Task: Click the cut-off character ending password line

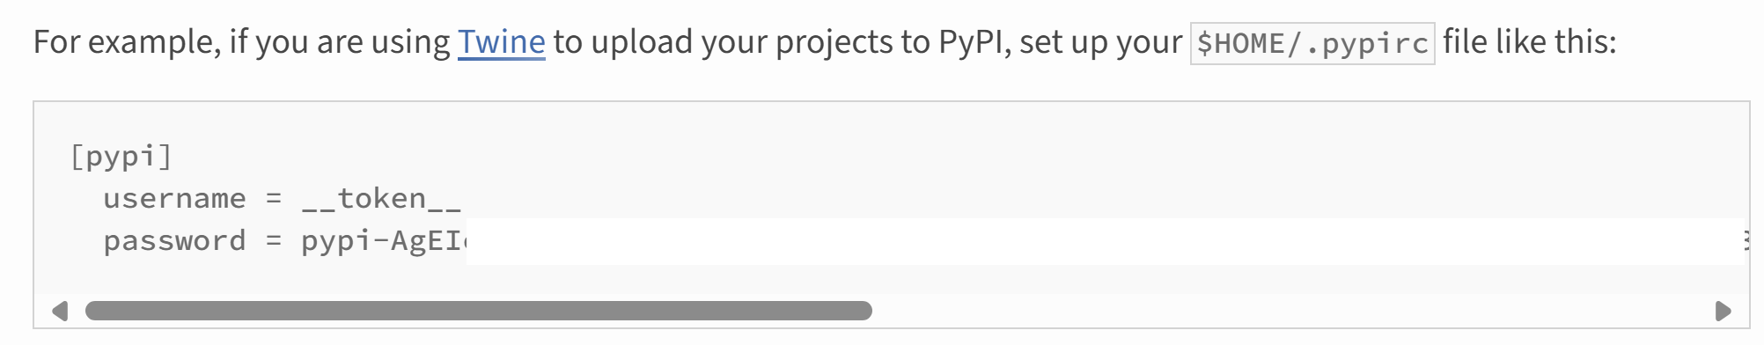Action: pos(1746,241)
